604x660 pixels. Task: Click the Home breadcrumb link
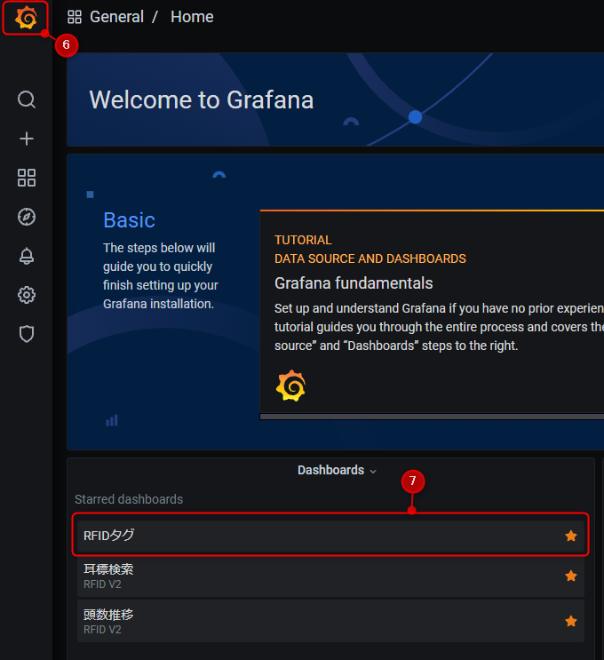tap(192, 17)
